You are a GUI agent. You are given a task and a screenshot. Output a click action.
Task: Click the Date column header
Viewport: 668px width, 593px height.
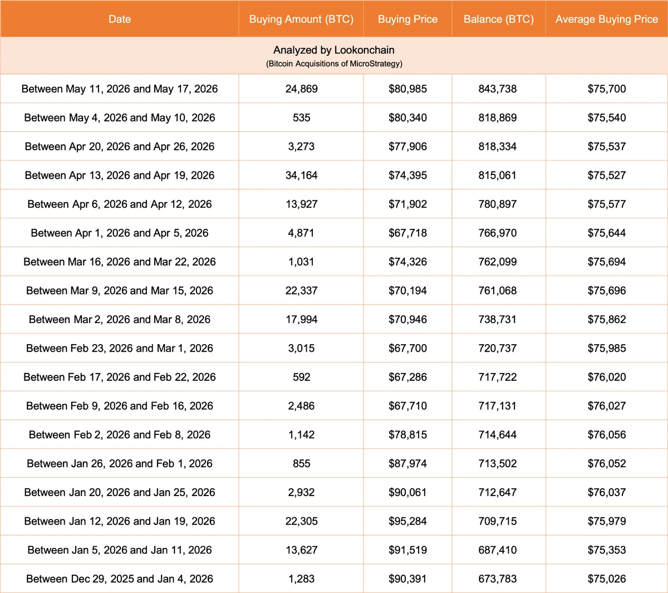tap(120, 19)
